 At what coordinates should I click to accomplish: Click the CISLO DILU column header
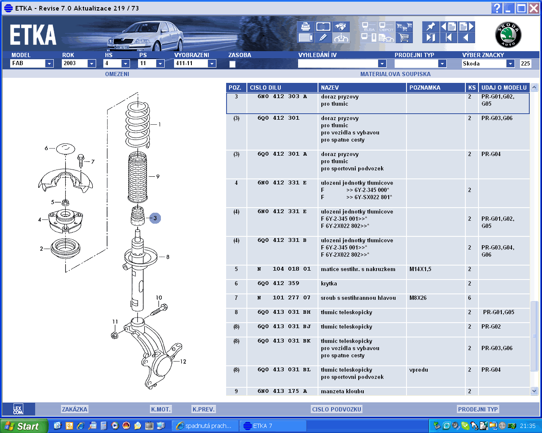(x=282, y=88)
